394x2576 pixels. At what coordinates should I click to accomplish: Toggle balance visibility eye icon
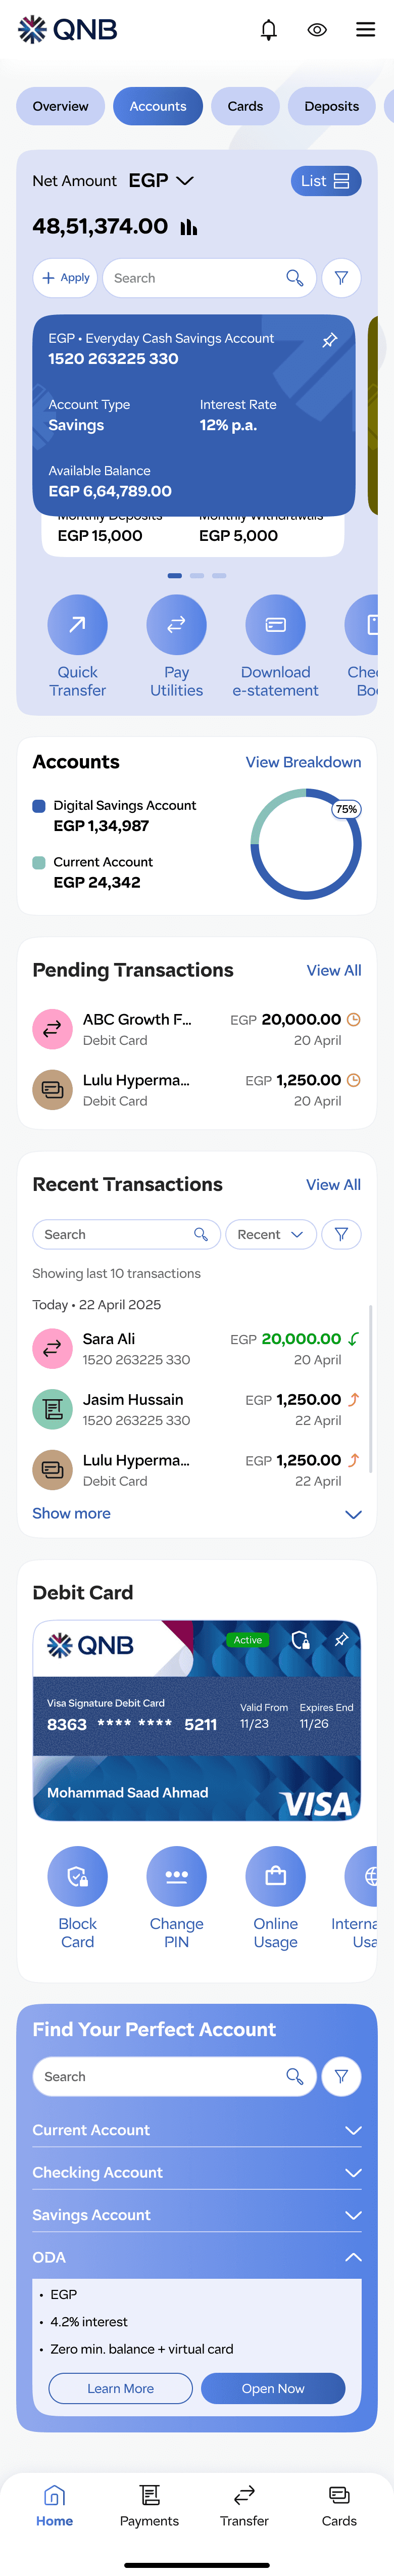(x=317, y=30)
